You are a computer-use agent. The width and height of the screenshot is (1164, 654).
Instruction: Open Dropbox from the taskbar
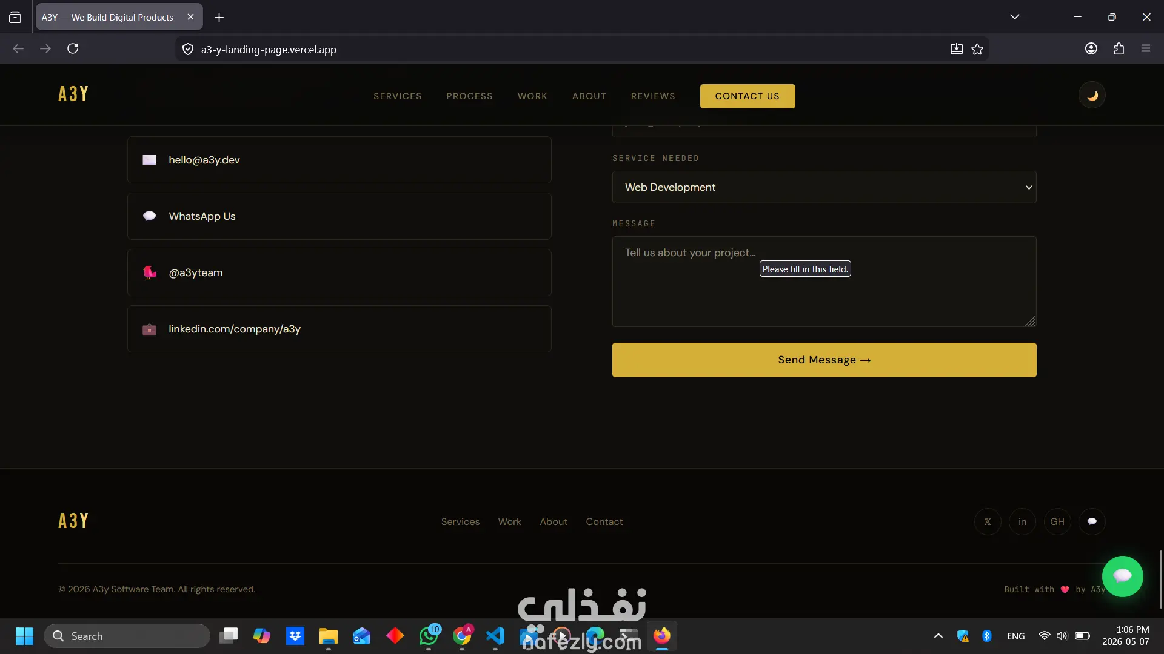point(295,636)
